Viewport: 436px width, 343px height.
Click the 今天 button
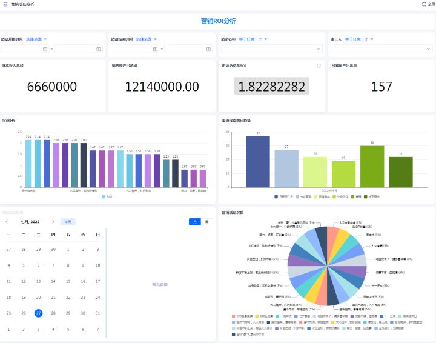pos(69,222)
